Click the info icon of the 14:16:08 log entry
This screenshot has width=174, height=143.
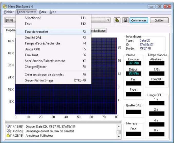[x=8, y=126]
